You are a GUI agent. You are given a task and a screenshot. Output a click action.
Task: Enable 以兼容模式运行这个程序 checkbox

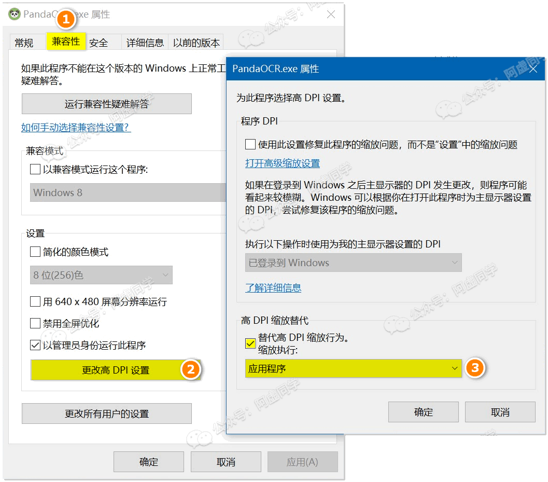point(35,170)
